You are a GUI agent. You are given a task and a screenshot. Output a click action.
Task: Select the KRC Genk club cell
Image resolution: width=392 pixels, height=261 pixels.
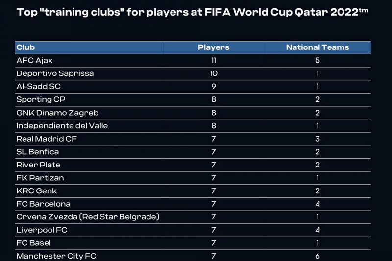pyautogui.click(x=37, y=190)
